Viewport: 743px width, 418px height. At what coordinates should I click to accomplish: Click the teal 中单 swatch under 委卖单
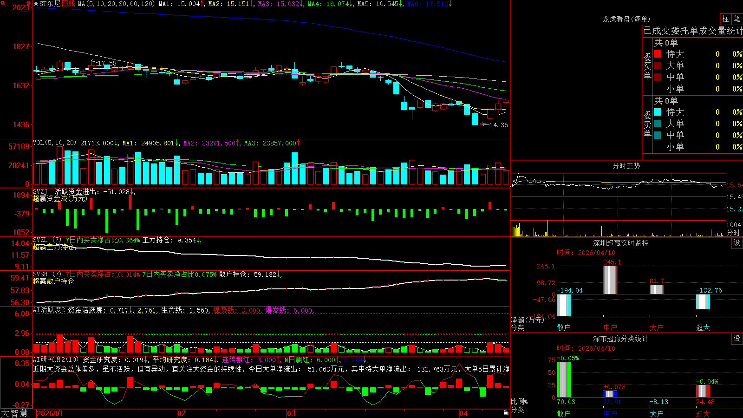pyautogui.click(x=658, y=135)
